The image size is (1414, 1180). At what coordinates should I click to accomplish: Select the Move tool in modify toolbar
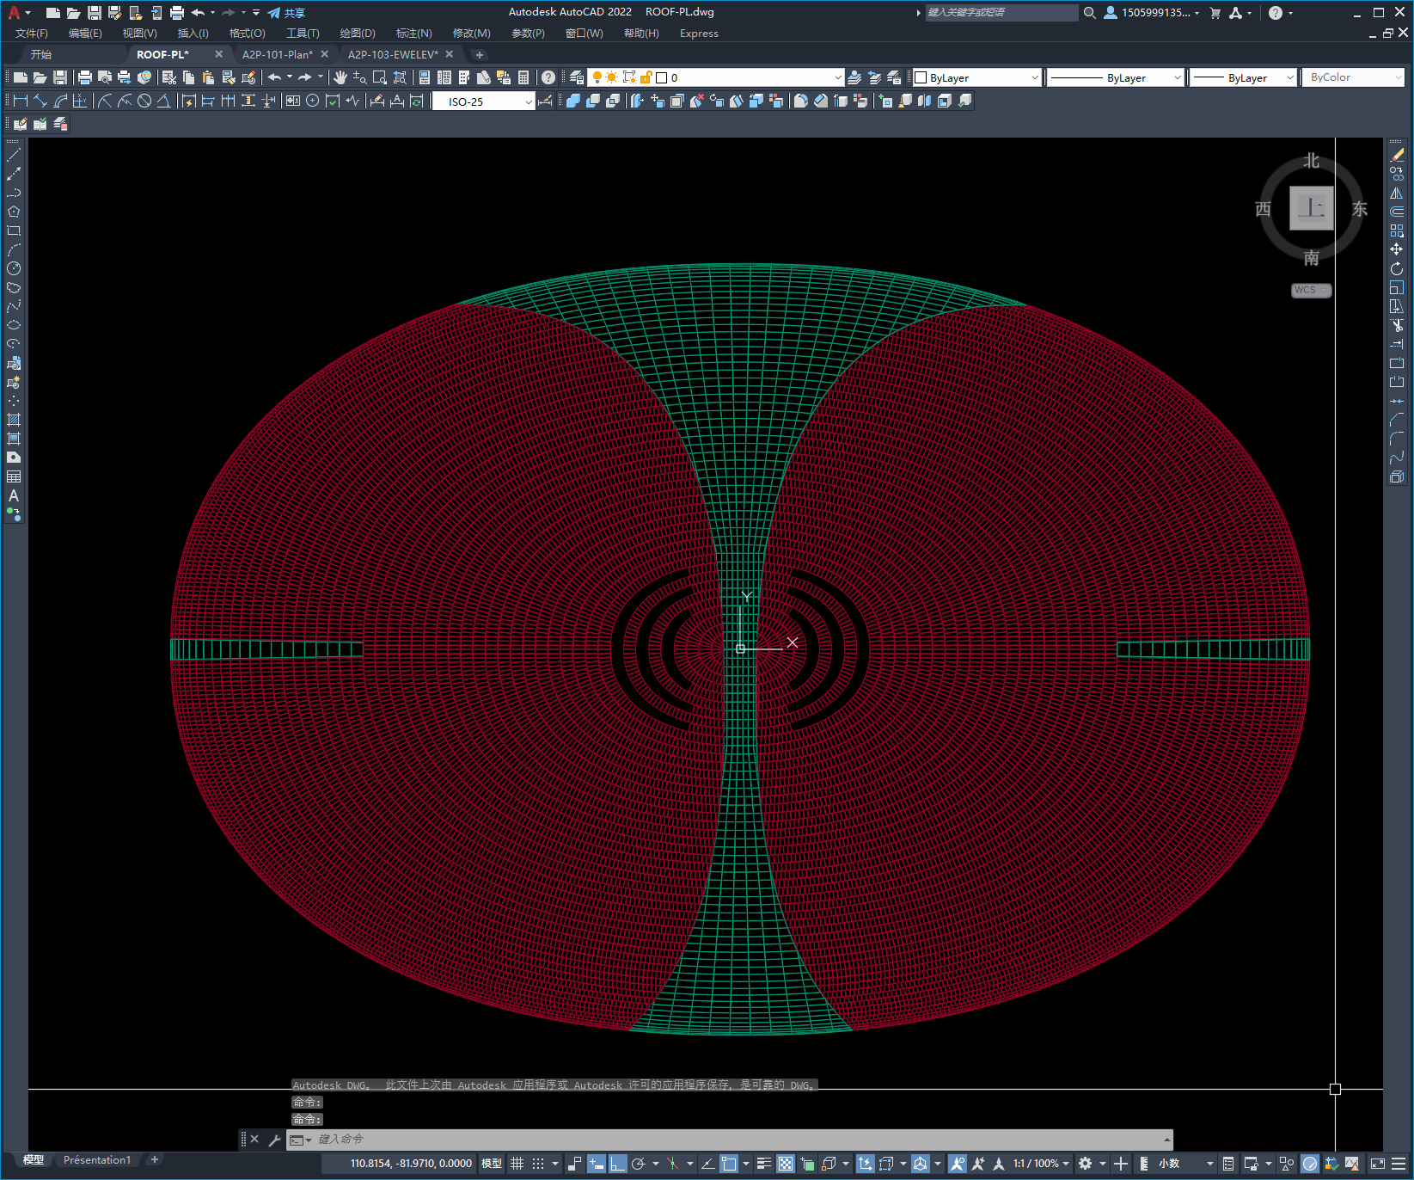1397,249
